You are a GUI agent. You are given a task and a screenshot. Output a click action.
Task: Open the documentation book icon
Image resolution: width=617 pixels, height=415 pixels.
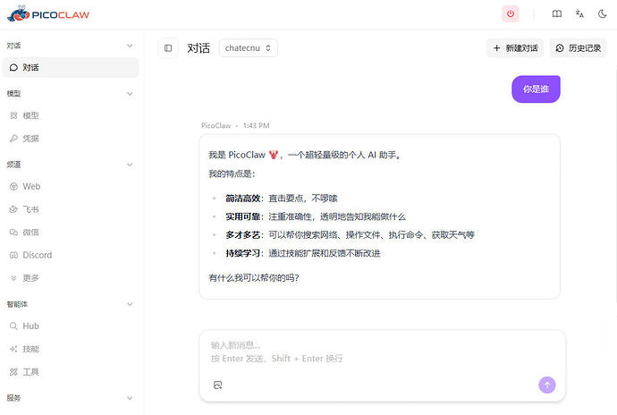pyautogui.click(x=557, y=14)
